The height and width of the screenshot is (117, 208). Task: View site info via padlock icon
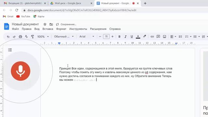pos(24,10)
